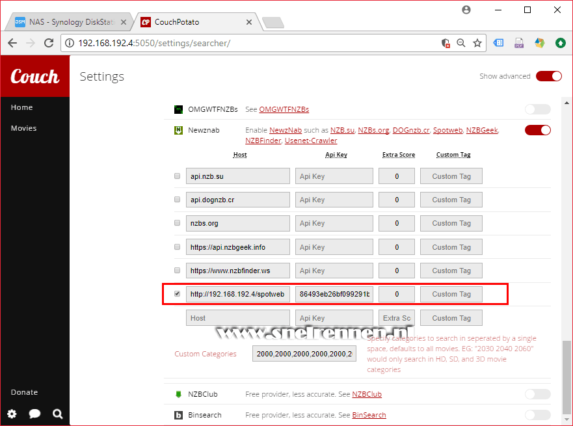Open Donate in sidebar

tap(24, 392)
